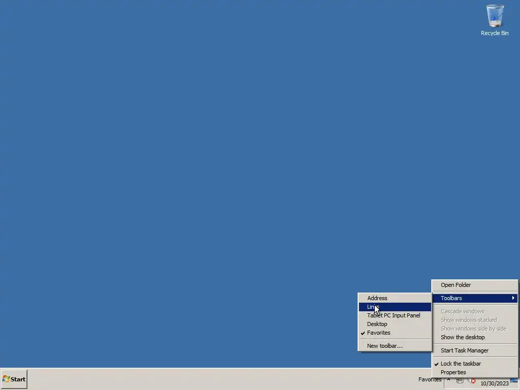This screenshot has height=390, width=520.
Task: Open the Recycle Bin desktop icon
Action: click(x=495, y=20)
